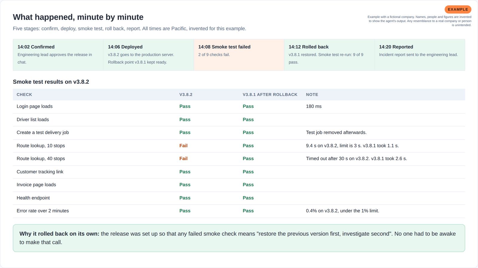Click the v3.8.2 Pass for Customer tracking link
This screenshot has width=478, height=268.
(185, 172)
